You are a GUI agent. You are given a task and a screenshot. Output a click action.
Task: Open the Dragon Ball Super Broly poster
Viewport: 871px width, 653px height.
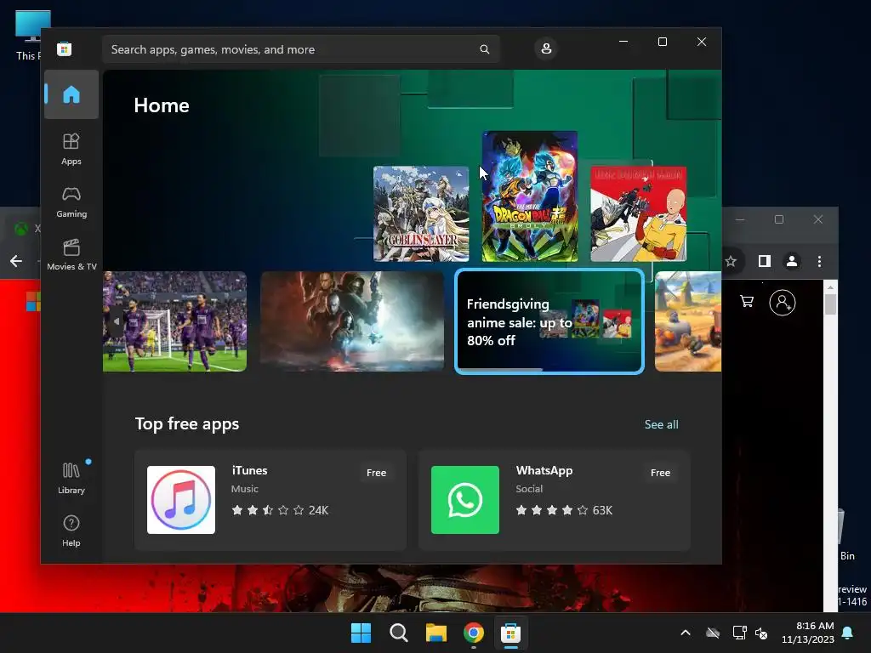[530, 196]
